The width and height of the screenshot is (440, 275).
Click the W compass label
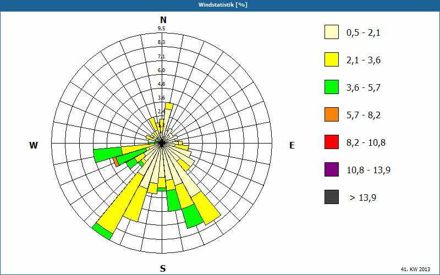(x=34, y=145)
